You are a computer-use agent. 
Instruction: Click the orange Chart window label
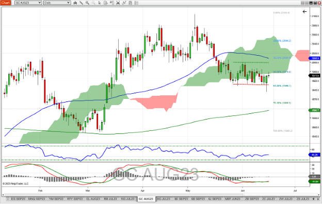pyautogui.click(x=5, y=3)
